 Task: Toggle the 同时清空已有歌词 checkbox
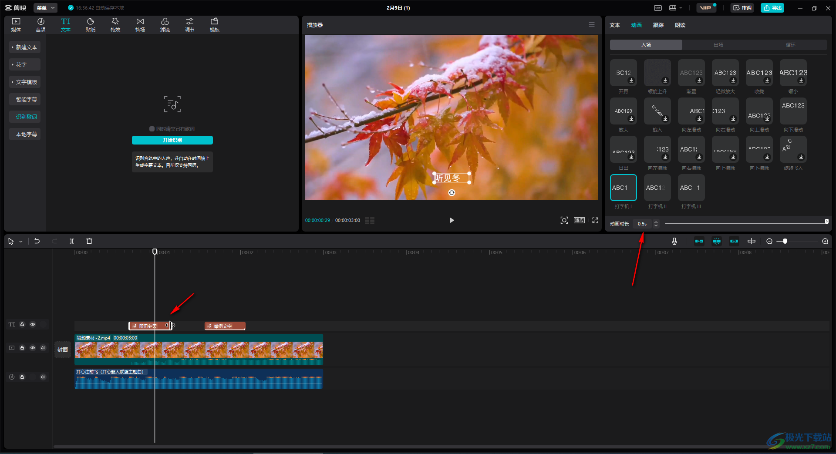click(152, 129)
